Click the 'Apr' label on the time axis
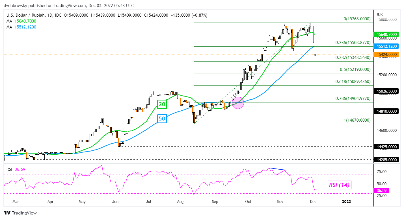Screen dimensions: 404x219 coord(50,202)
